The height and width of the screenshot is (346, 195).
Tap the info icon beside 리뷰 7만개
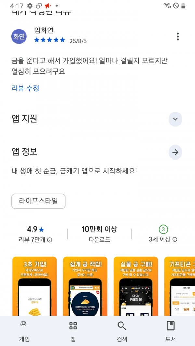[50, 240]
